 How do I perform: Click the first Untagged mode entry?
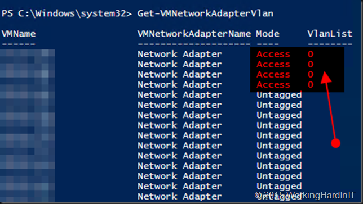coord(279,96)
